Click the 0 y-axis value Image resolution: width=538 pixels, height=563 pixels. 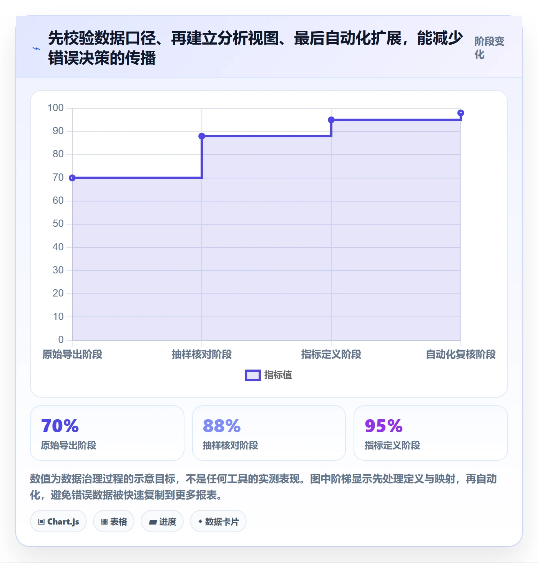click(x=61, y=340)
